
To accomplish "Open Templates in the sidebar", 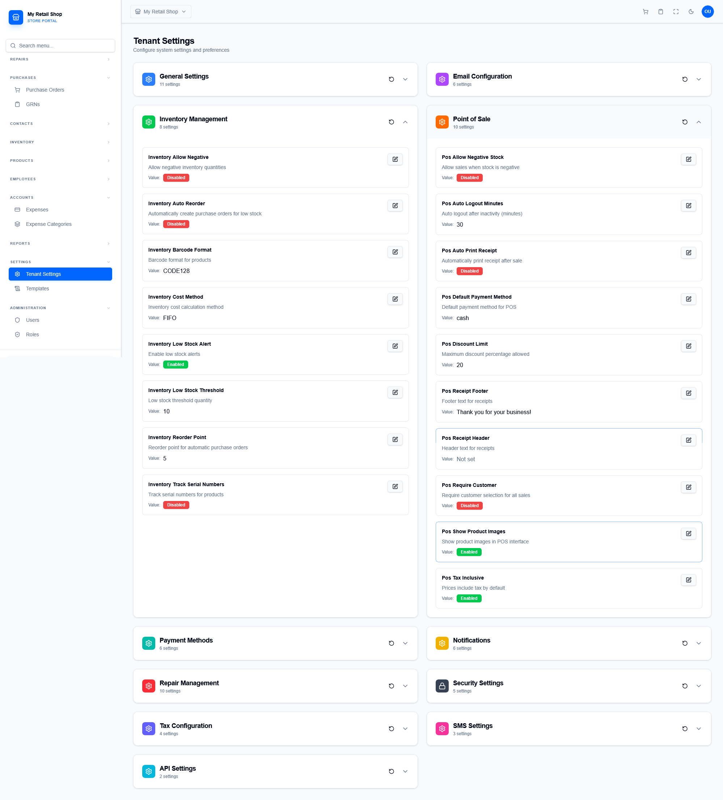I will tap(60, 289).
